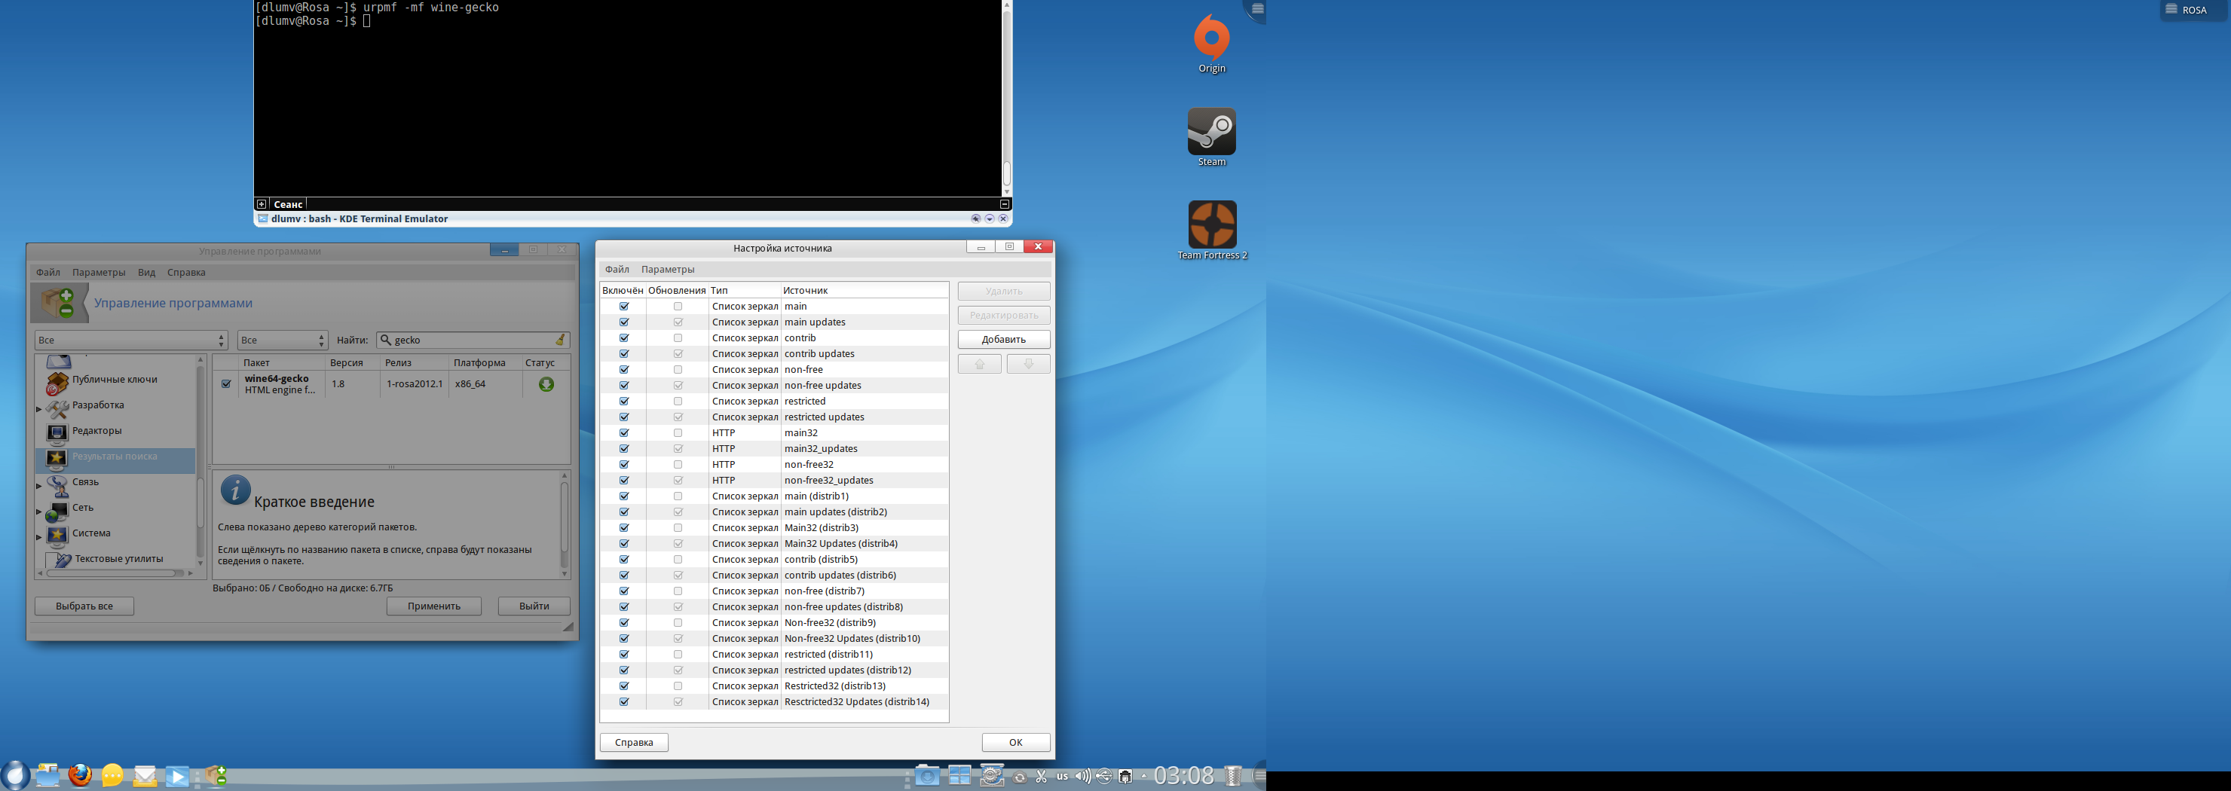Open the Параметры menu in the source settings window

click(x=667, y=269)
